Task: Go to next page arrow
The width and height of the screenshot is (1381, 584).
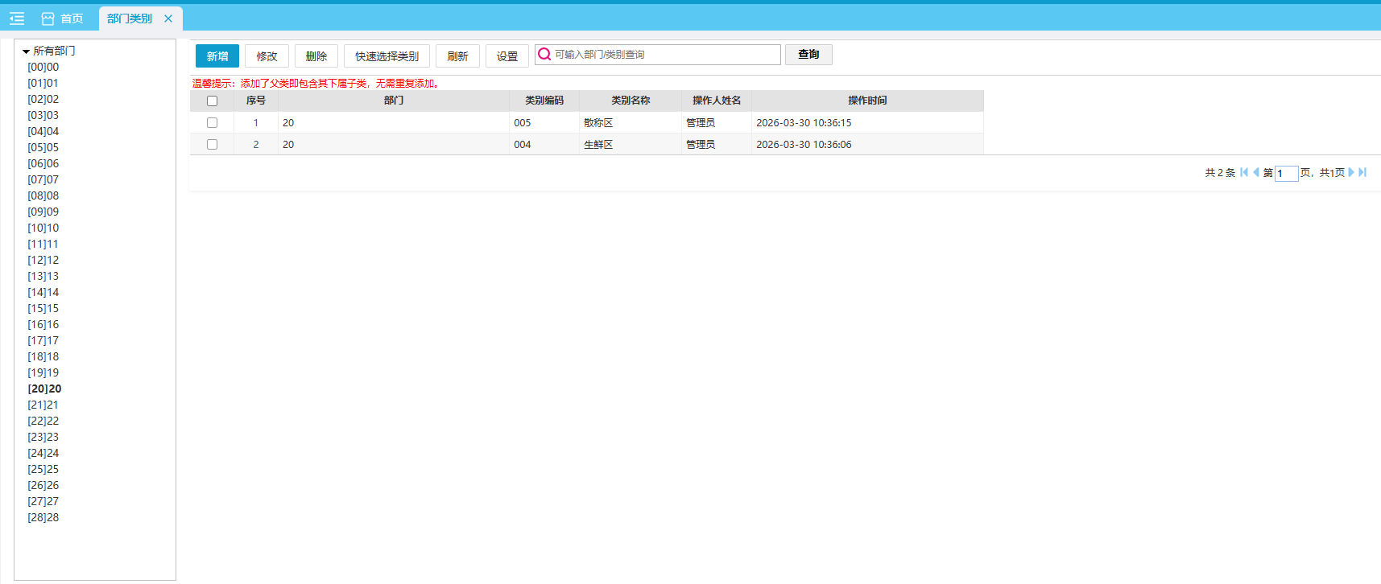Action: click(1351, 172)
